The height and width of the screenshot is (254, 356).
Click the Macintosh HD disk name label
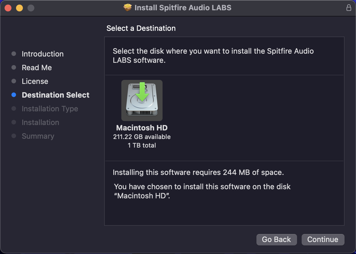click(x=142, y=128)
